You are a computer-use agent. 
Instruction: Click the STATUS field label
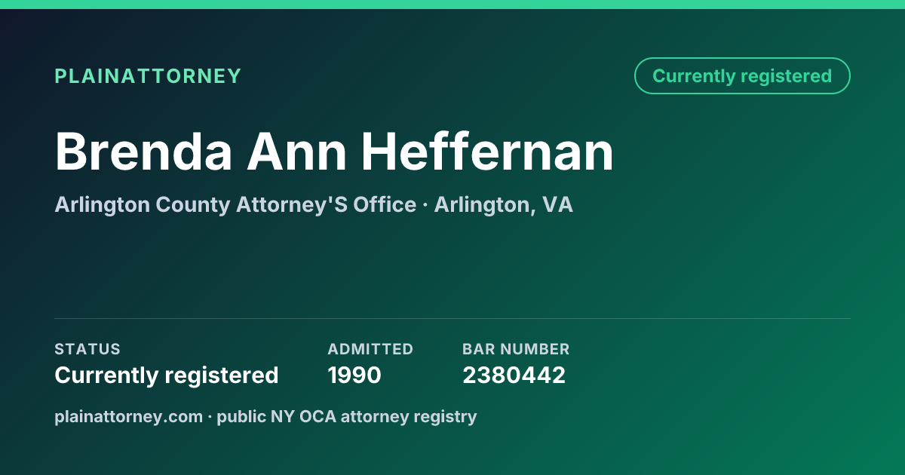pyautogui.click(x=87, y=349)
